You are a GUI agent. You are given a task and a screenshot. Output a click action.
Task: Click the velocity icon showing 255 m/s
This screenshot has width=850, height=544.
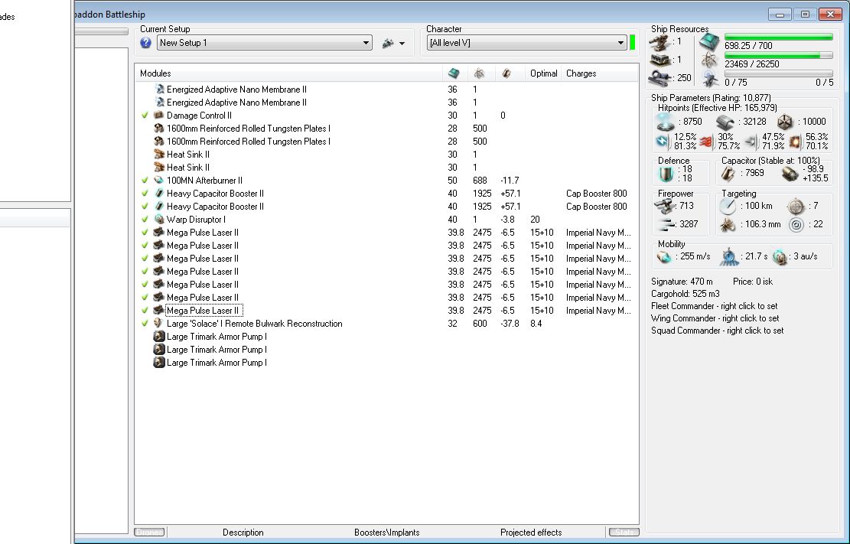pos(665,256)
